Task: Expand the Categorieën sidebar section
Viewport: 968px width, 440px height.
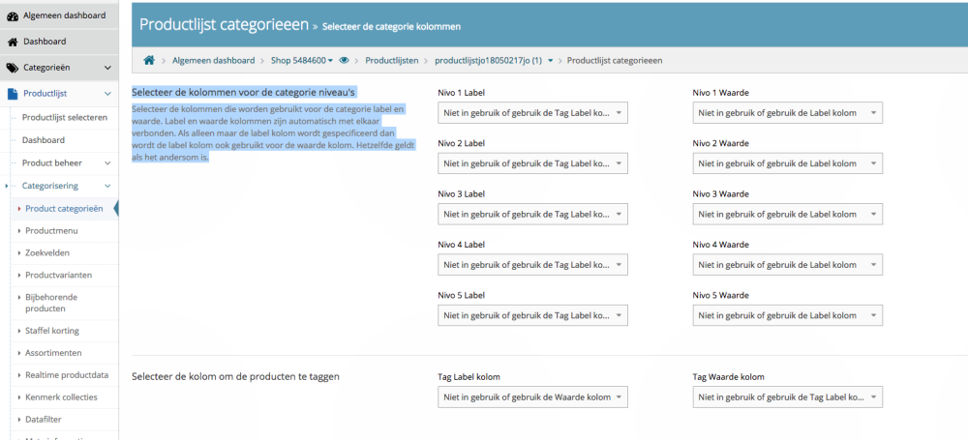Action: [x=107, y=68]
